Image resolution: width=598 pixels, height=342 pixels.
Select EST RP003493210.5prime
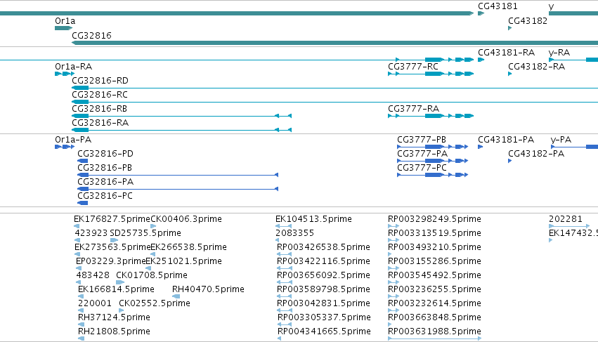tap(434, 247)
